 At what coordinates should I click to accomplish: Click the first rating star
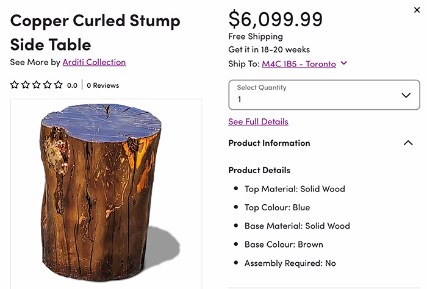tap(15, 85)
